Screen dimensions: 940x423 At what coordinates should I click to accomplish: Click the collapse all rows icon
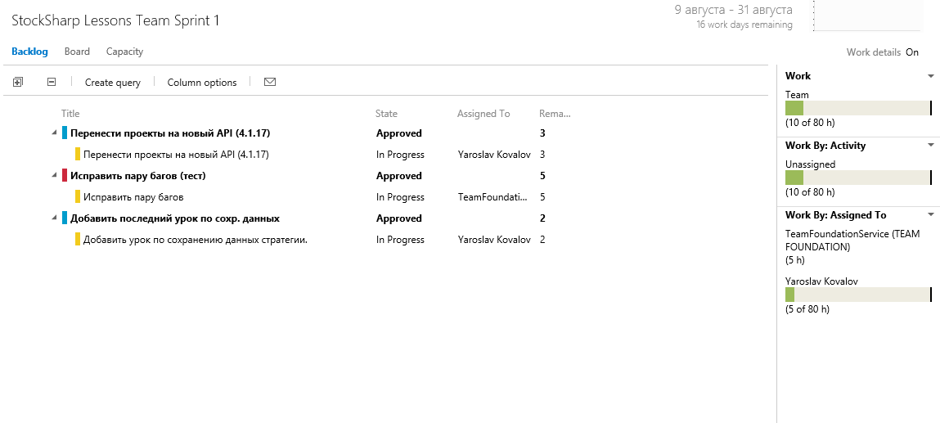52,82
